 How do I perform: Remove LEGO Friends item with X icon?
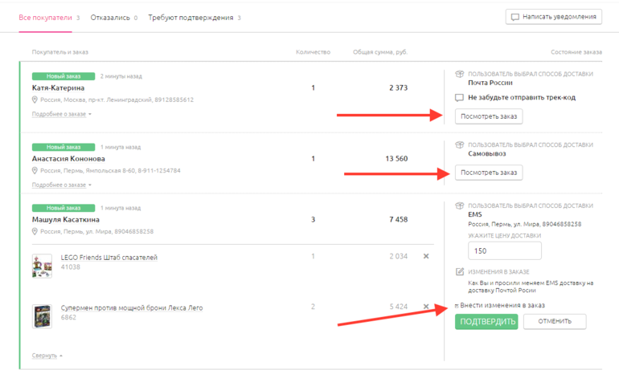426,257
